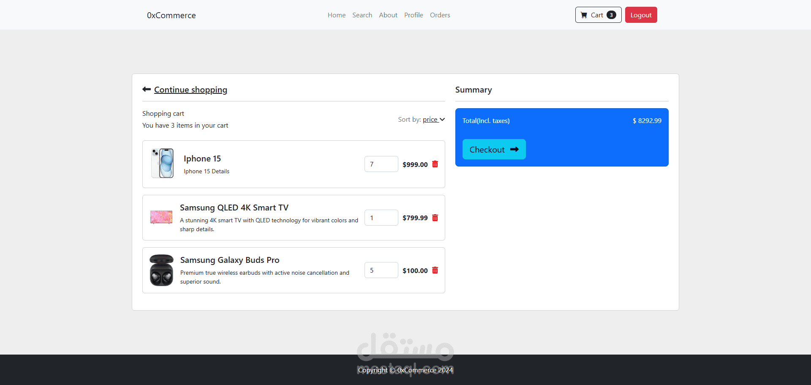Click the Galaxy Buds 'Premium true wireless earbuds' description

[x=265, y=277]
